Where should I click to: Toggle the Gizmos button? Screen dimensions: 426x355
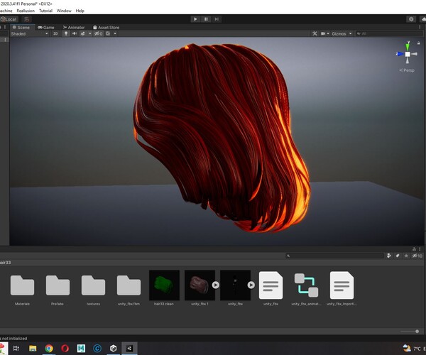[x=339, y=33]
